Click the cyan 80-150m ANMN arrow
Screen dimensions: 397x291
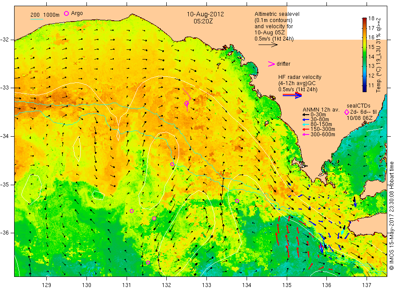306,124
